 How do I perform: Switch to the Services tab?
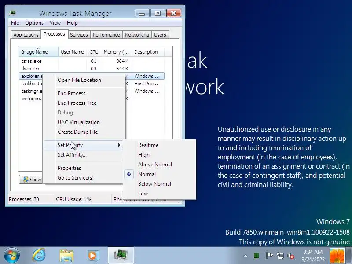[x=79, y=35]
